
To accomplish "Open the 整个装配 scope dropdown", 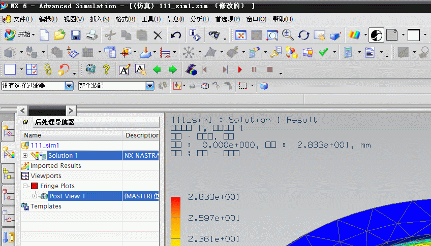I will point(150,86).
